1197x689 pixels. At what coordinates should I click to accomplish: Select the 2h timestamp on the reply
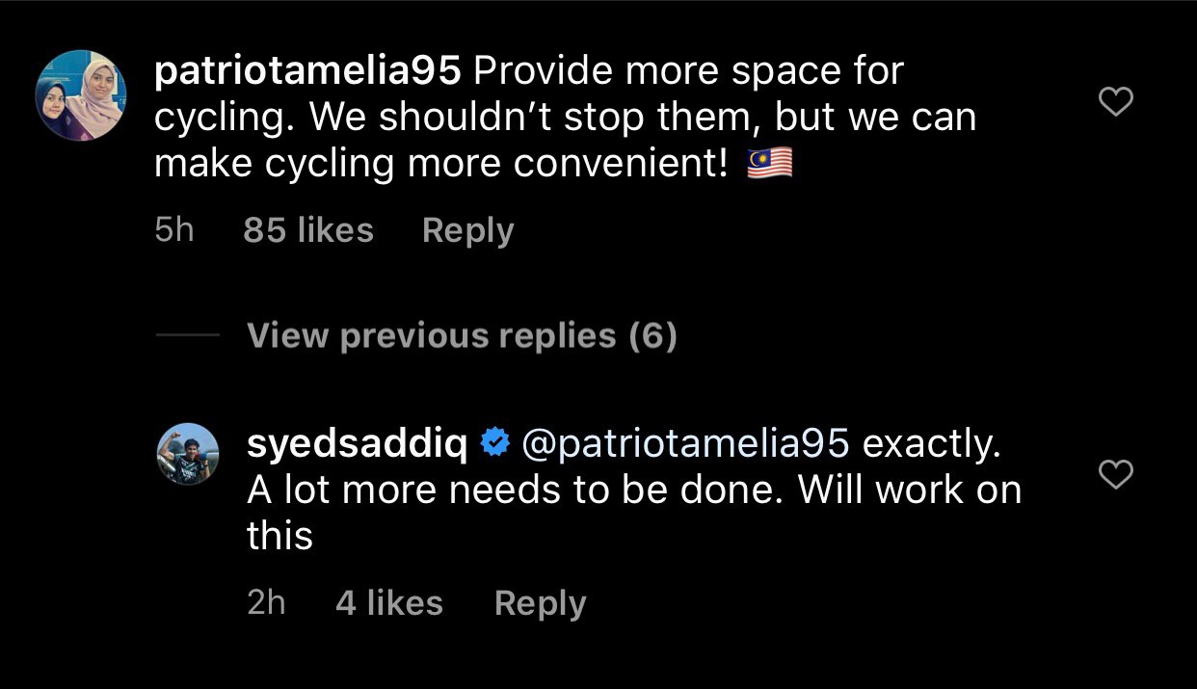[x=267, y=603]
